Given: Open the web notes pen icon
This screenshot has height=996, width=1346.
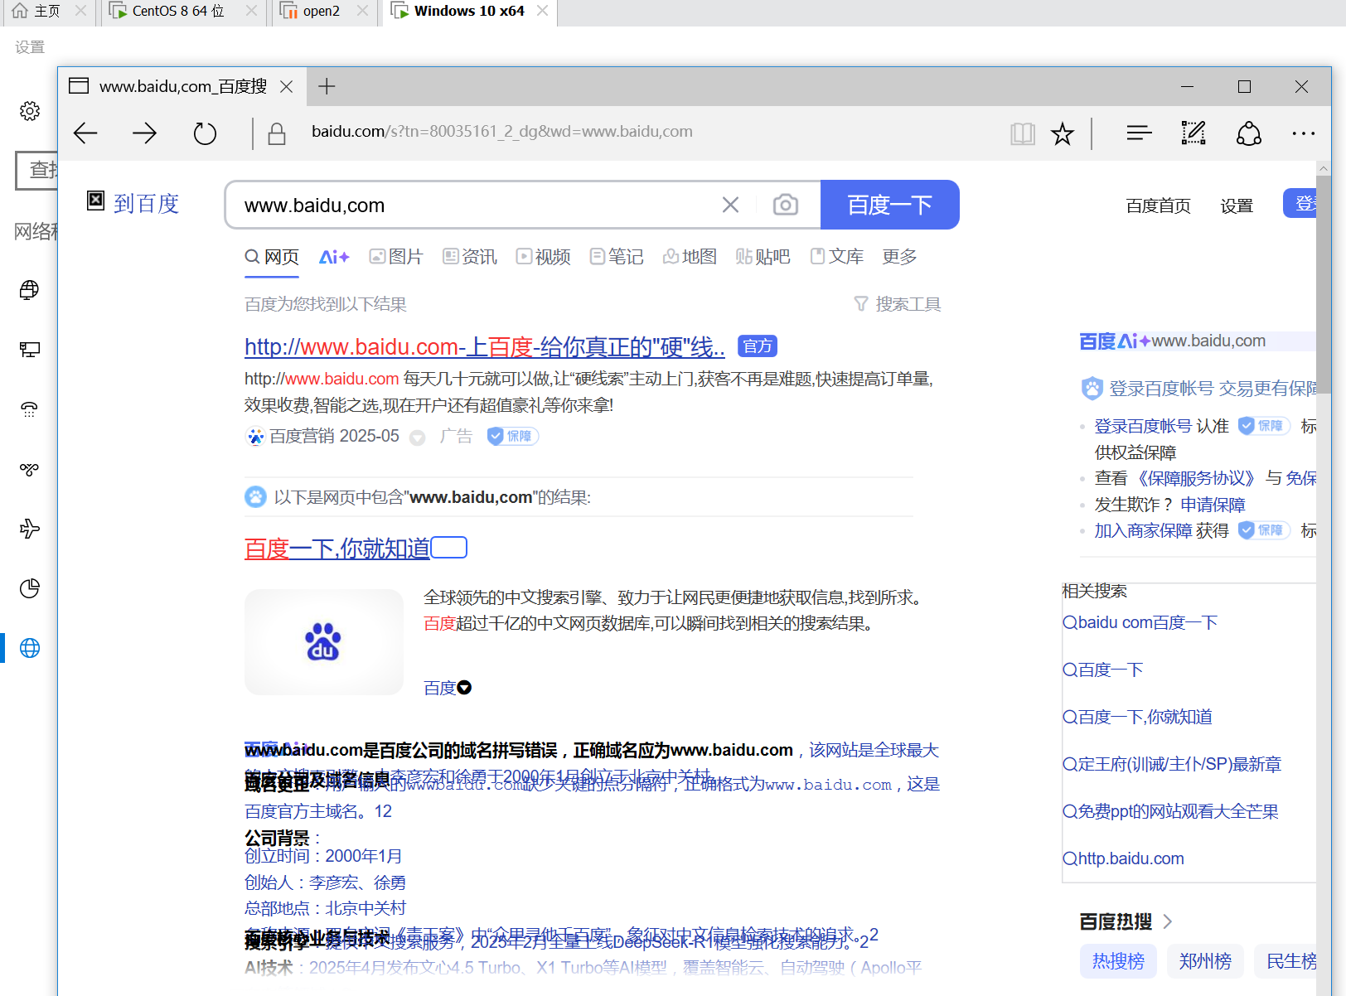Looking at the screenshot, I should 1193,133.
